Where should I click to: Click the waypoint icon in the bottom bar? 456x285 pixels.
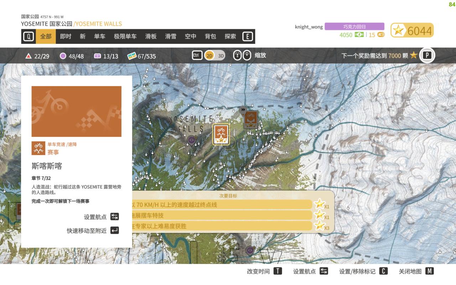pyautogui.click(x=324, y=271)
